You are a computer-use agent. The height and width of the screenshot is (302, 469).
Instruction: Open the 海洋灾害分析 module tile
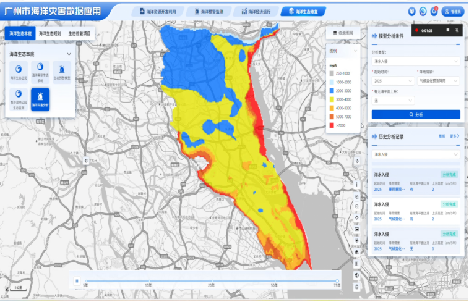point(41,99)
